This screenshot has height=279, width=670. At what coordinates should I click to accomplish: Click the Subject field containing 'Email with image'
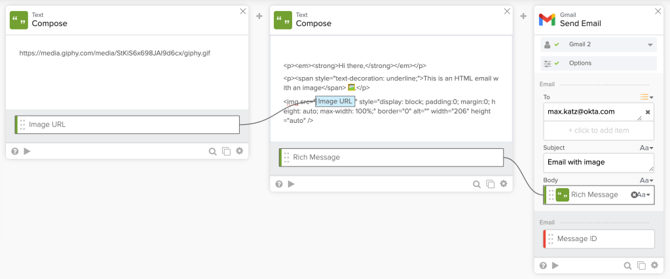point(598,162)
